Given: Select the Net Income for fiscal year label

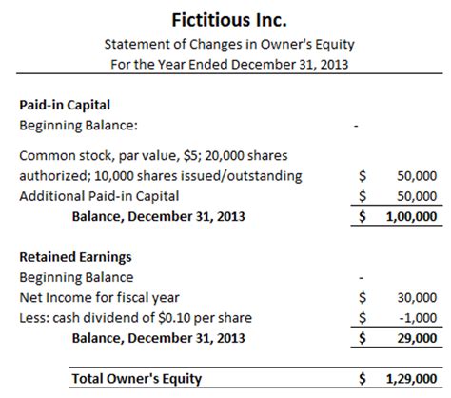Looking at the screenshot, I should 99,298.
